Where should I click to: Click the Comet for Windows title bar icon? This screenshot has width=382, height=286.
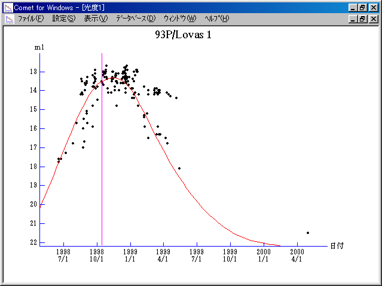tap(8, 7)
